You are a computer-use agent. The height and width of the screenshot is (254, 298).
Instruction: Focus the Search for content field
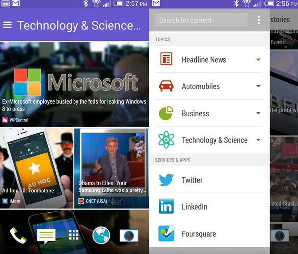202,20
